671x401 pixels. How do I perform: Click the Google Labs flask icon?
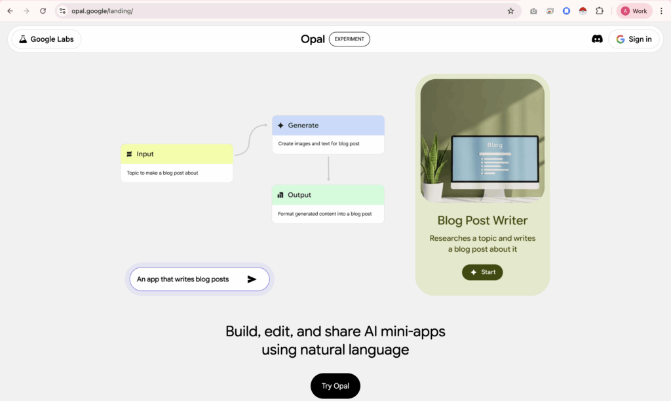[x=22, y=39]
